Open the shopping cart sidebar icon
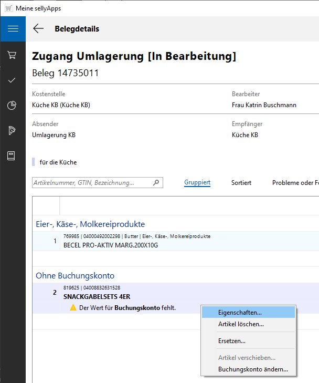The image size is (319, 383). (13, 55)
